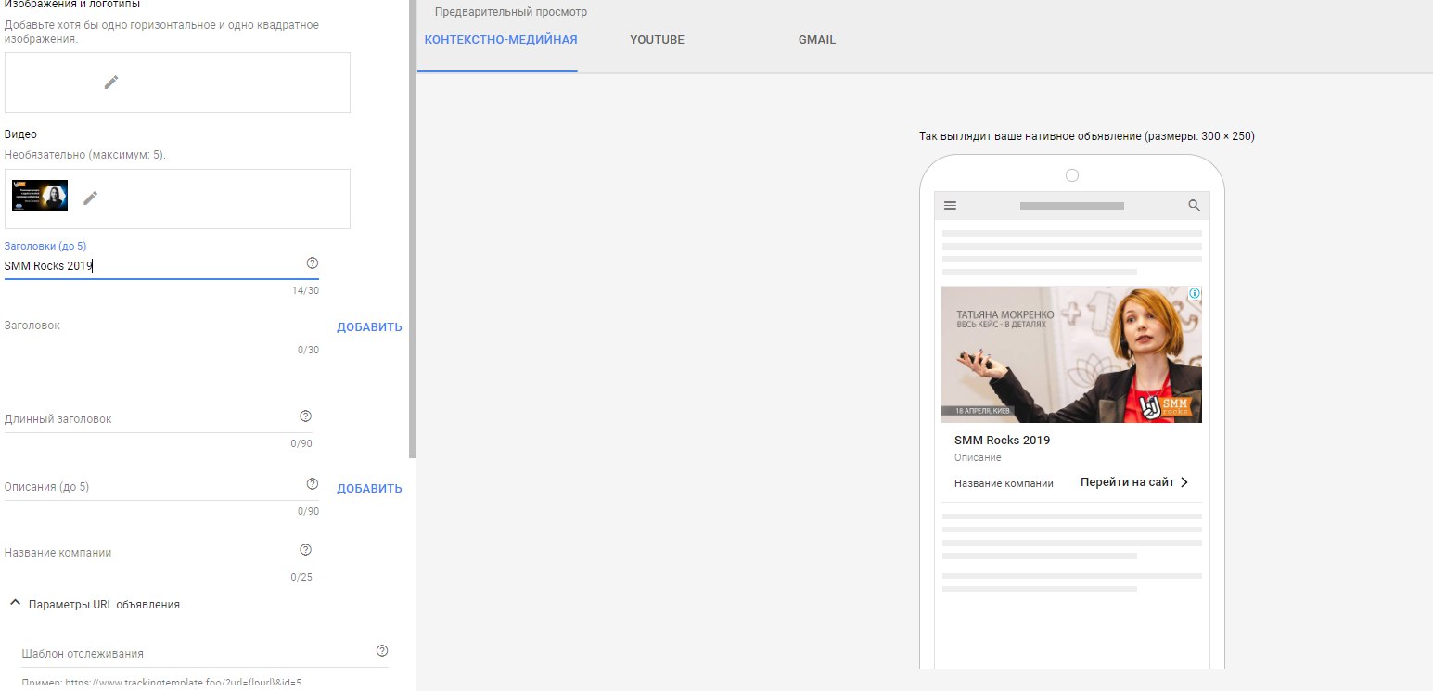
Task: Click the Описание text in ad preview
Action: pyautogui.click(x=978, y=458)
